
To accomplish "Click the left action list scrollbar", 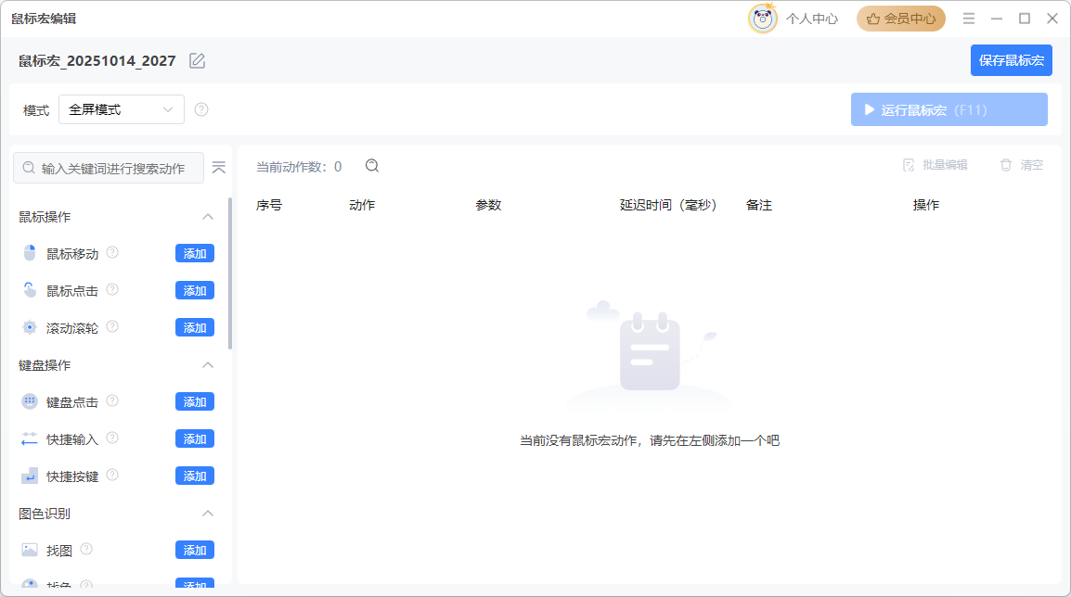I will pyautogui.click(x=230, y=273).
